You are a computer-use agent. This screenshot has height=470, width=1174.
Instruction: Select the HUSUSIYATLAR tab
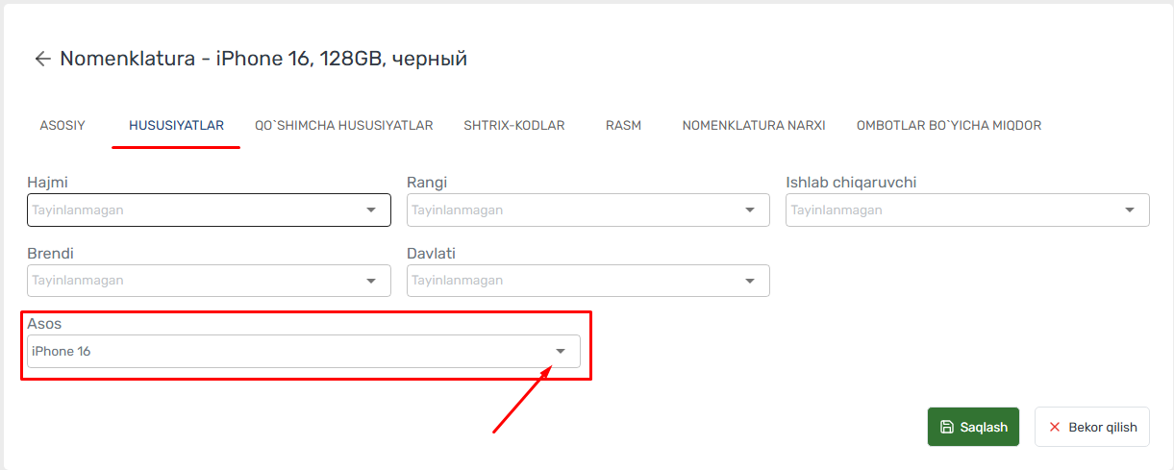pyautogui.click(x=176, y=125)
